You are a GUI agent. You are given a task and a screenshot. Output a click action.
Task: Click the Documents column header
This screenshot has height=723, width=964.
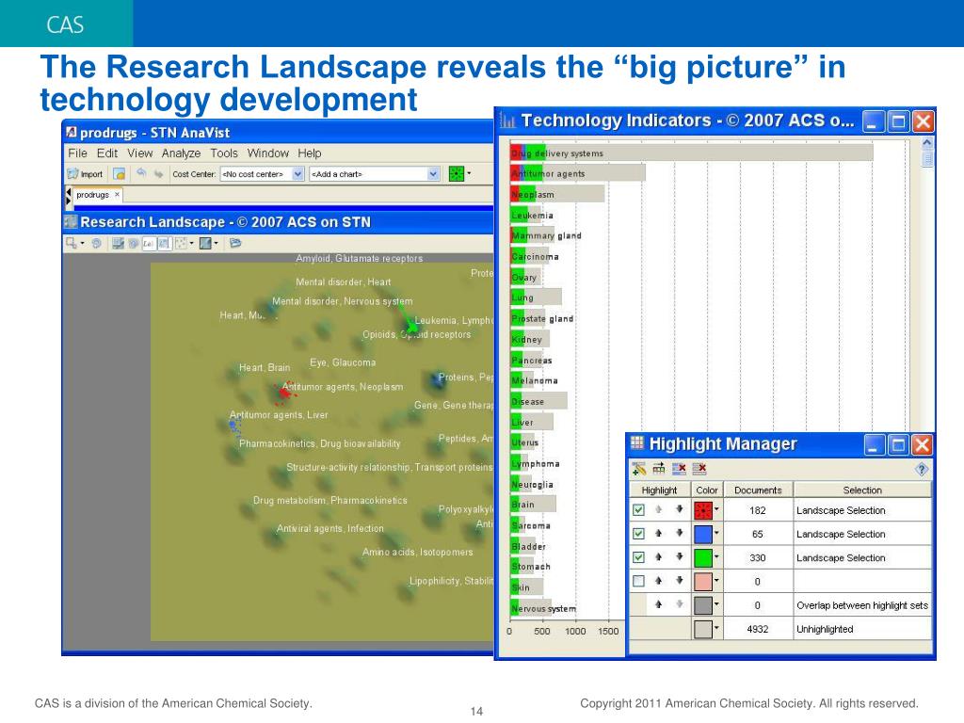[x=758, y=490]
